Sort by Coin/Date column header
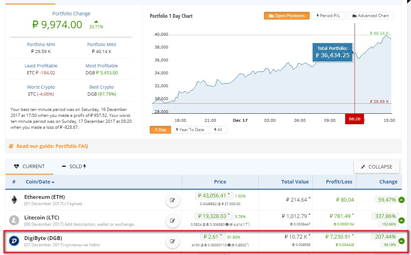 [x=40, y=182]
